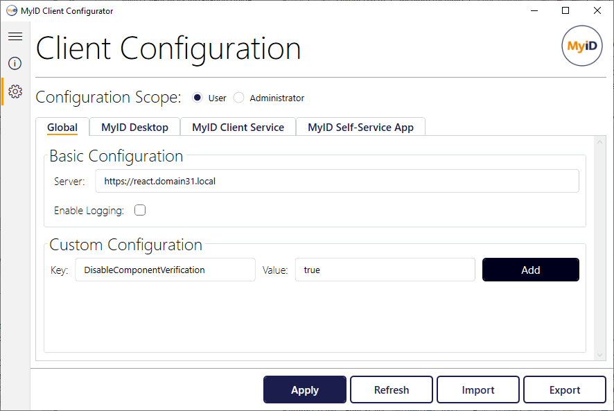
Task: Click the MyID title bar app icon
Action: (12, 10)
